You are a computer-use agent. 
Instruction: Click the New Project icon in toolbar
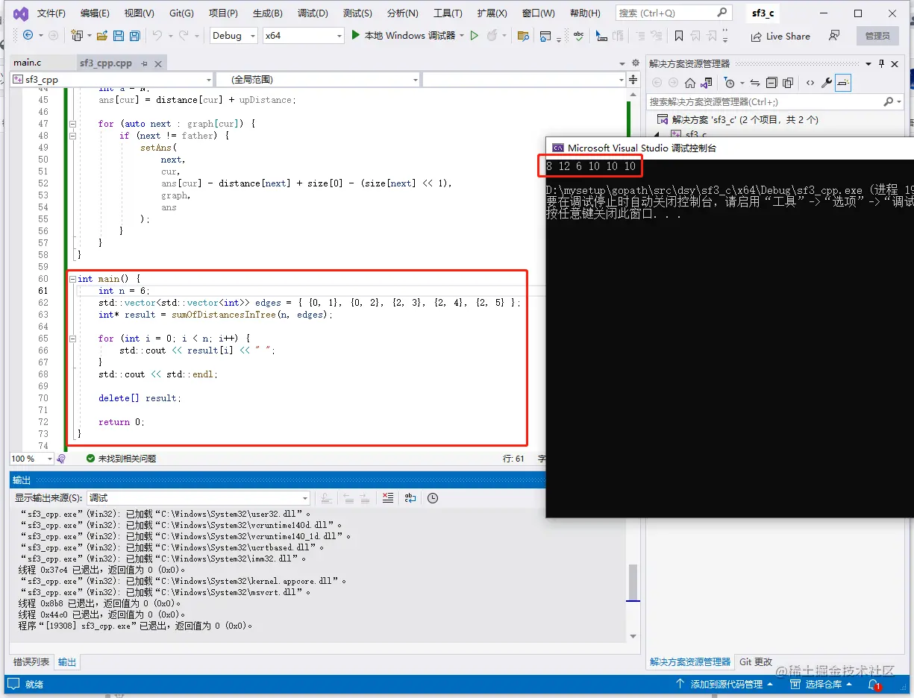click(x=76, y=35)
